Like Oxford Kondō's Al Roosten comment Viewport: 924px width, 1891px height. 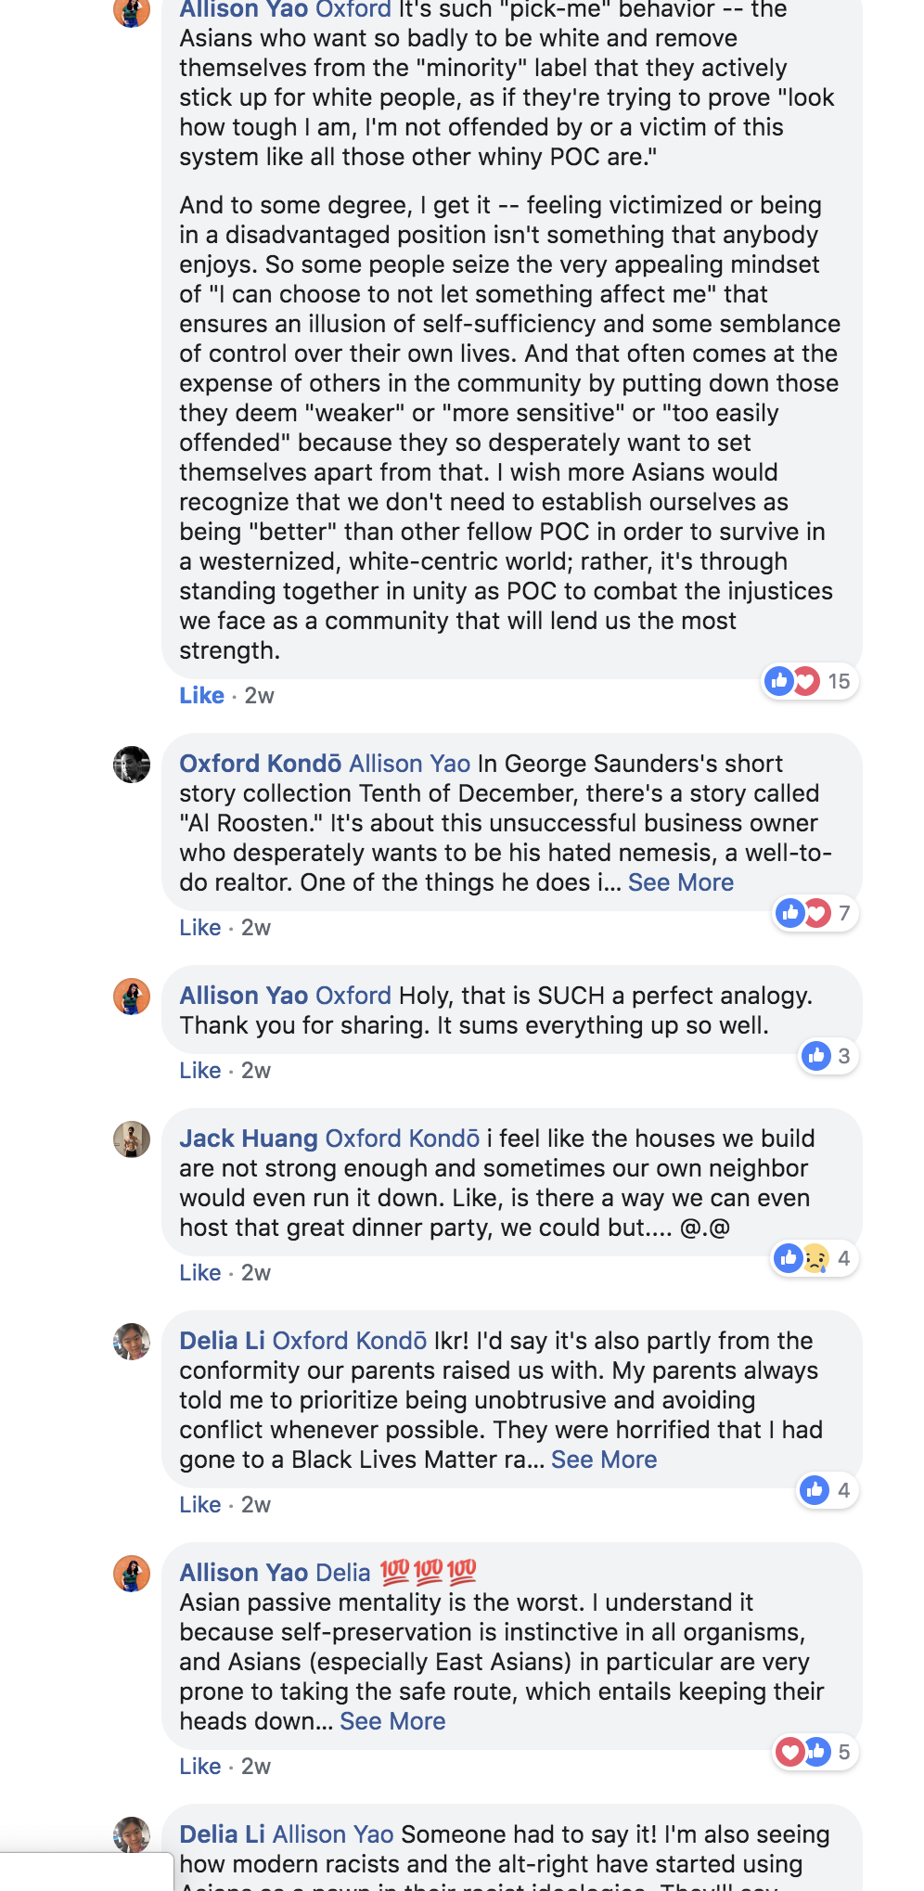199,927
